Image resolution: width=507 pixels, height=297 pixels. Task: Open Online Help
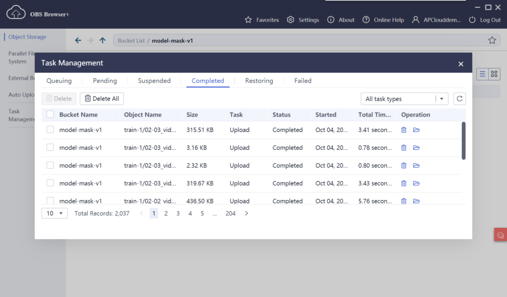click(383, 20)
